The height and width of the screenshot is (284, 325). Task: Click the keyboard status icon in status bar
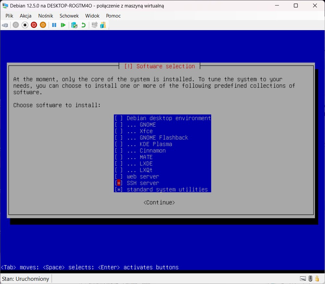303,278
